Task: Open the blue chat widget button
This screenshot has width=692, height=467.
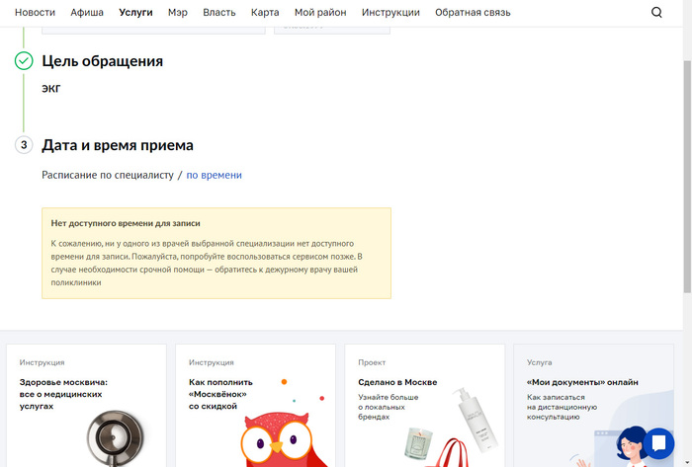Action: click(x=656, y=443)
